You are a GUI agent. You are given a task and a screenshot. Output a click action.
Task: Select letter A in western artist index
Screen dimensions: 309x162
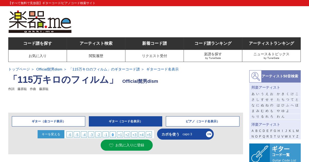point(253,131)
